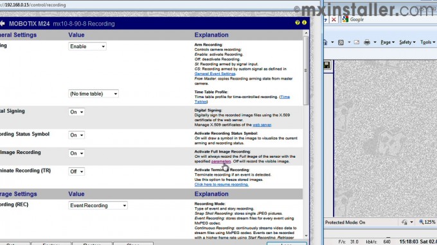Open the yellow question mark help icon

(x=298, y=22)
